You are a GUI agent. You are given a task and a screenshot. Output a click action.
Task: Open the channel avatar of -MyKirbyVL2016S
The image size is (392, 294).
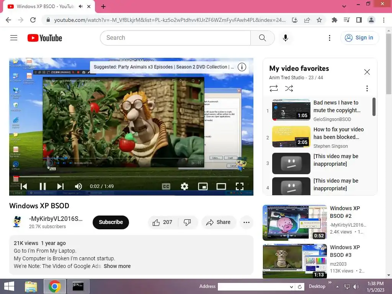tap(17, 222)
